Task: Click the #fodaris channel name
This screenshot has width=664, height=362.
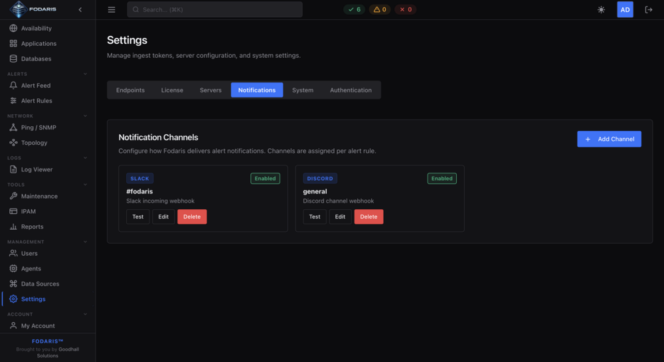Action: coord(139,191)
